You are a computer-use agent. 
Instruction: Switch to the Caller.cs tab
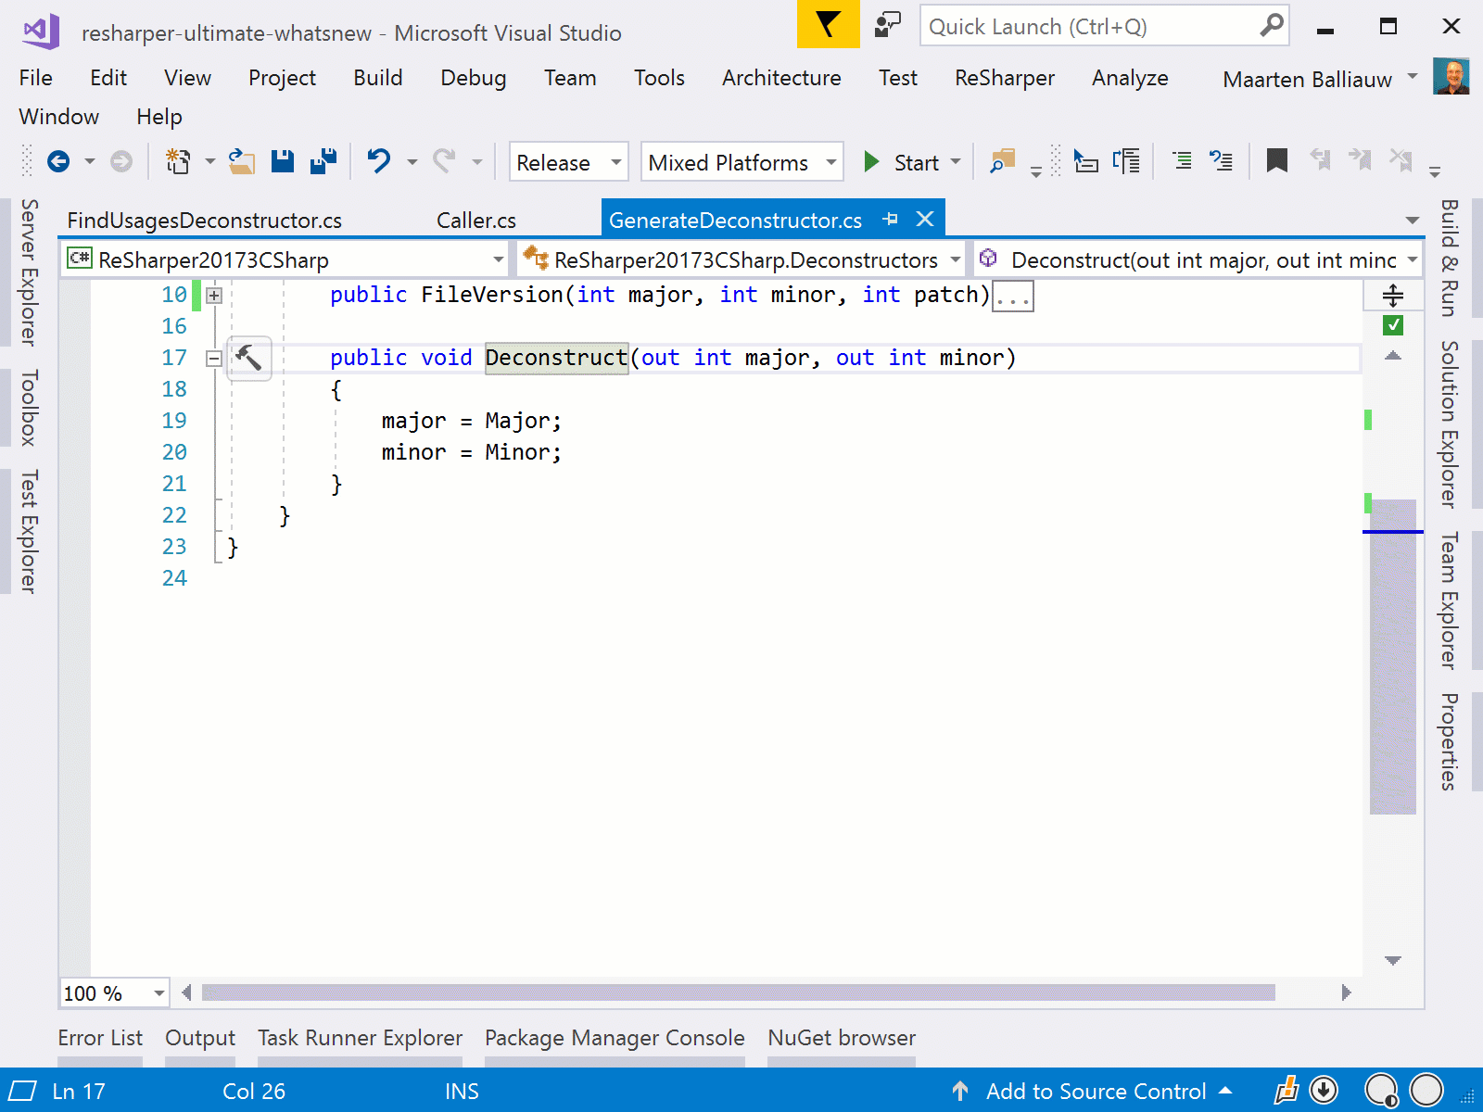(475, 221)
